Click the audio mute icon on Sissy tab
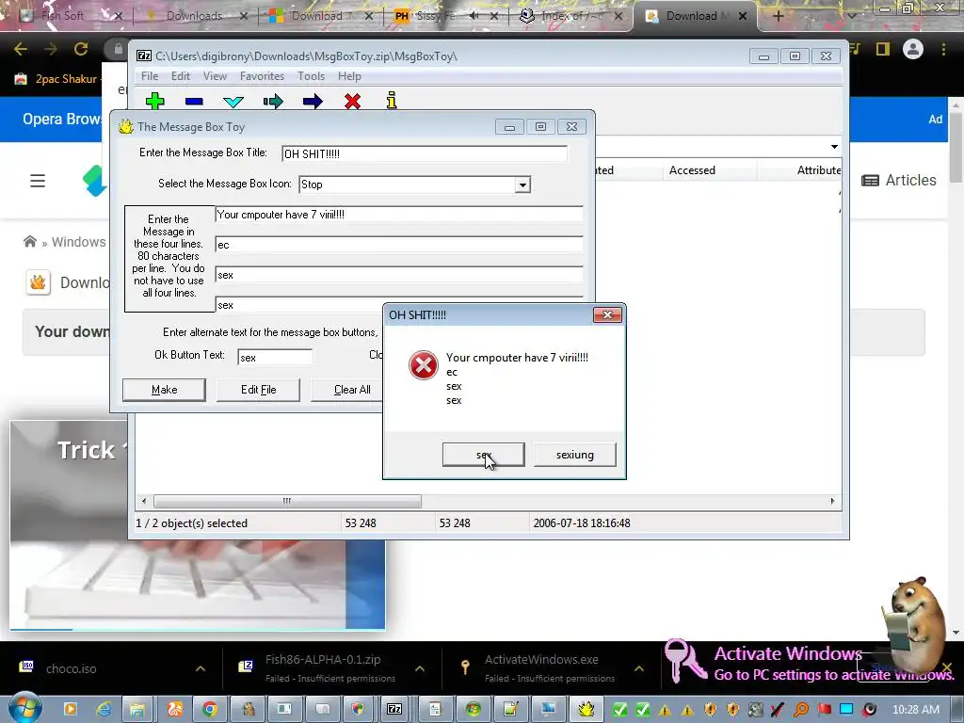The image size is (964, 723). coord(474,16)
